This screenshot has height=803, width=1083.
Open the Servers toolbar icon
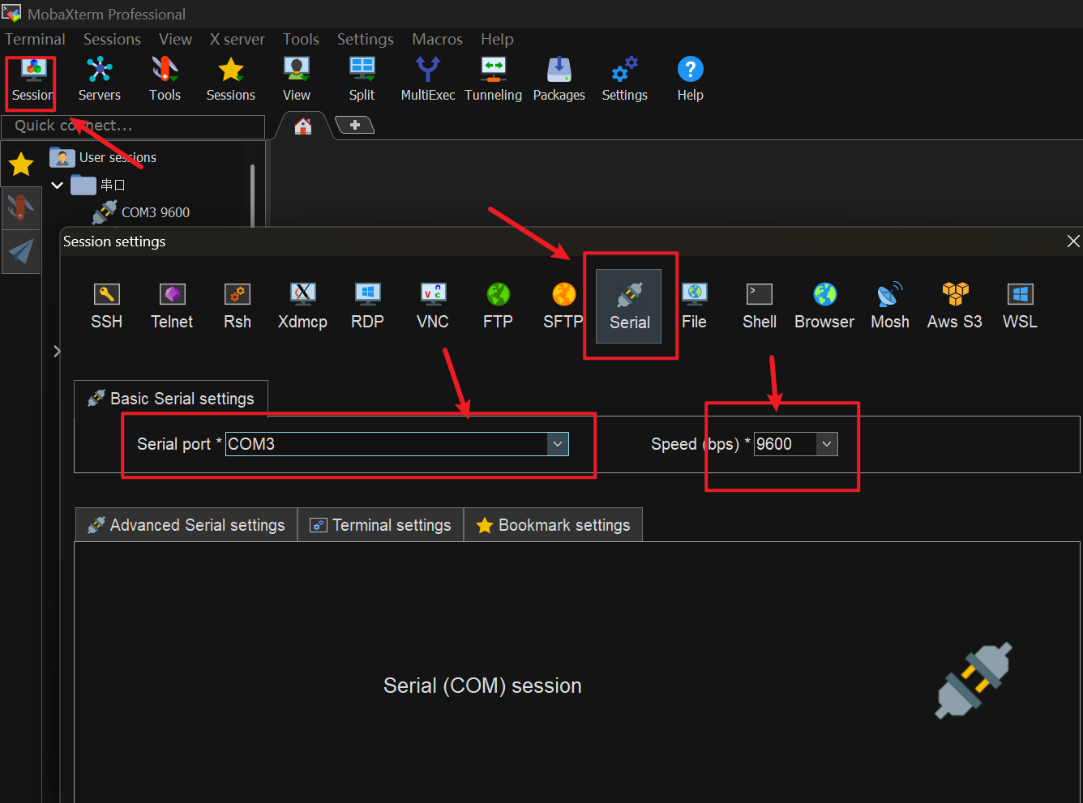[x=100, y=80]
